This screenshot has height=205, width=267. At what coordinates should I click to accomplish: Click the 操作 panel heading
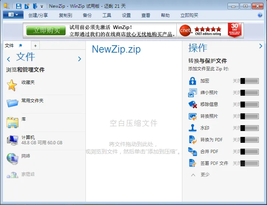[x=198, y=47]
